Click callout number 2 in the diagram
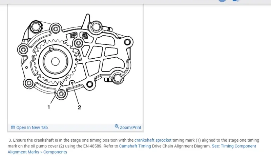The image size is (271, 159). [79, 107]
